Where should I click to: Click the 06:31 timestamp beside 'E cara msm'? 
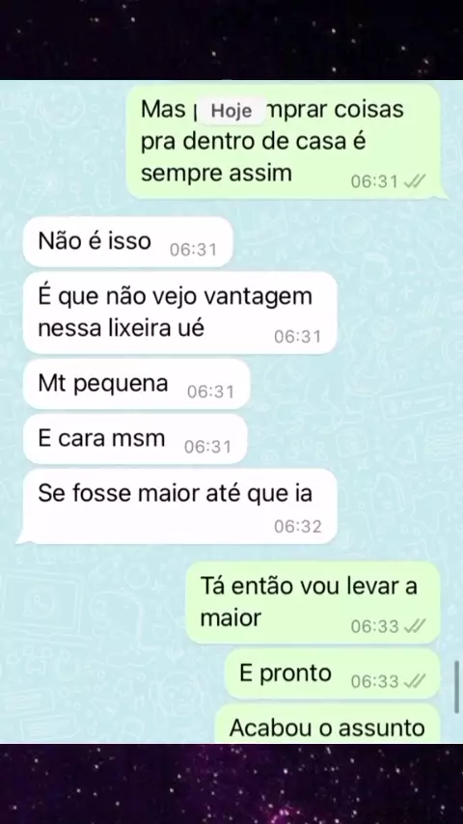click(207, 447)
